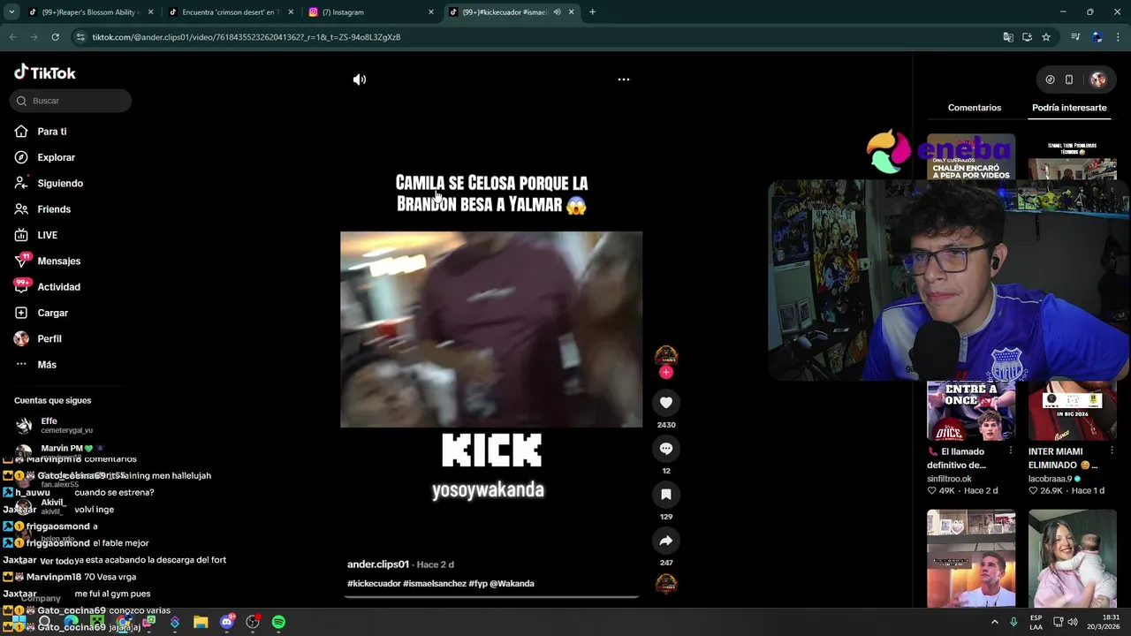The image size is (1131, 636).
Task: Focus the Buscar search field
Action: [71, 101]
